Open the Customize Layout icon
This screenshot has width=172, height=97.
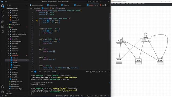97,2
